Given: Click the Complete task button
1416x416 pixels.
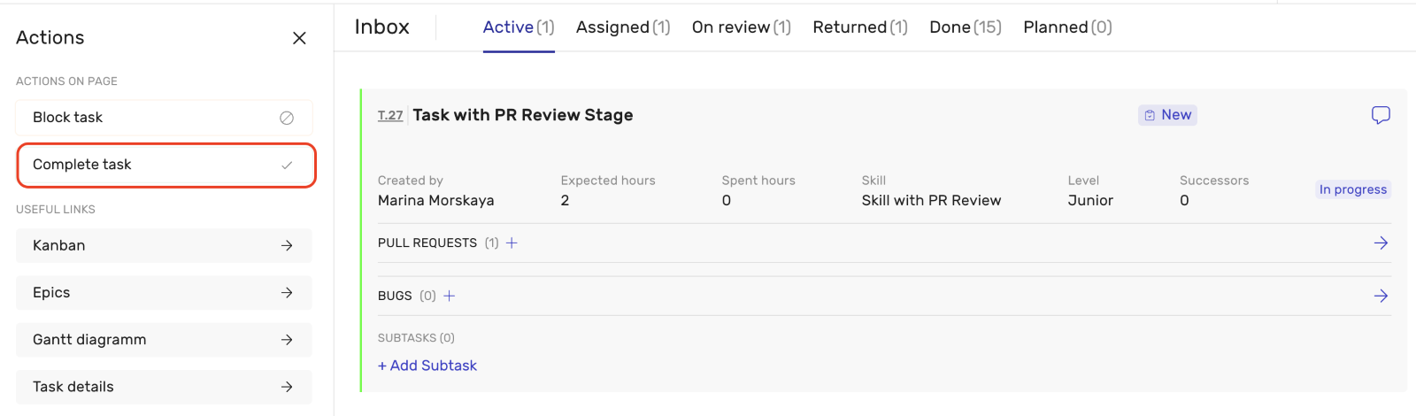Looking at the screenshot, I should pyautogui.click(x=165, y=165).
